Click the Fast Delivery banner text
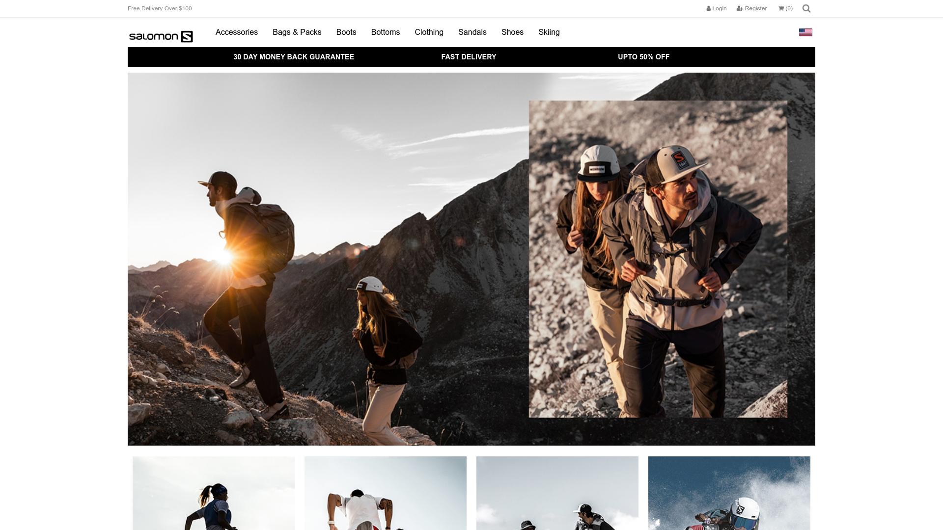This screenshot has width=943, height=530. (x=469, y=57)
